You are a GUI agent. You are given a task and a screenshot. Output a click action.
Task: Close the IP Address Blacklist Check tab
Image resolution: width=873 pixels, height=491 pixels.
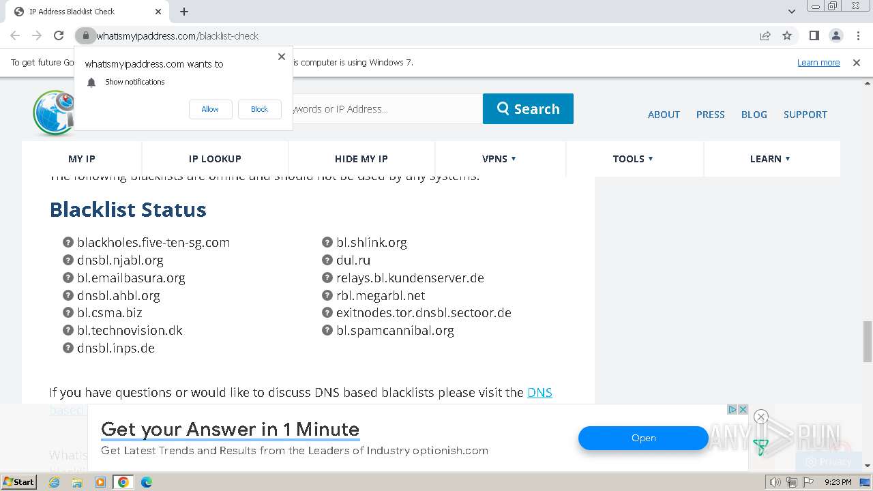pyautogui.click(x=158, y=12)
